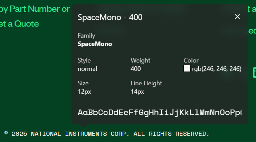This screenshot has width=256, height=142.
Task: Click the Weight label
Action: pyautogui.click(x=140, y=60)
